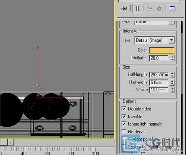Enable the Skylight portal checkbox
Image resolution: width=186 pixels, height=155 pixels.
(x=124, y=139)
